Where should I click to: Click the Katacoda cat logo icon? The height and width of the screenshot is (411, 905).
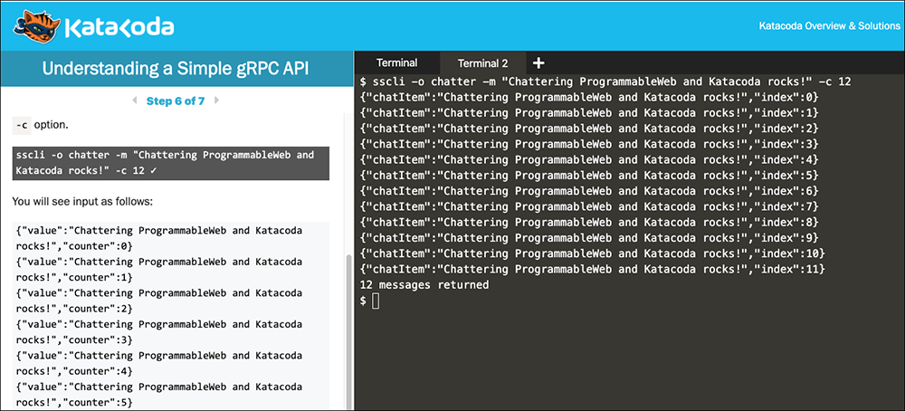point(36,27)
